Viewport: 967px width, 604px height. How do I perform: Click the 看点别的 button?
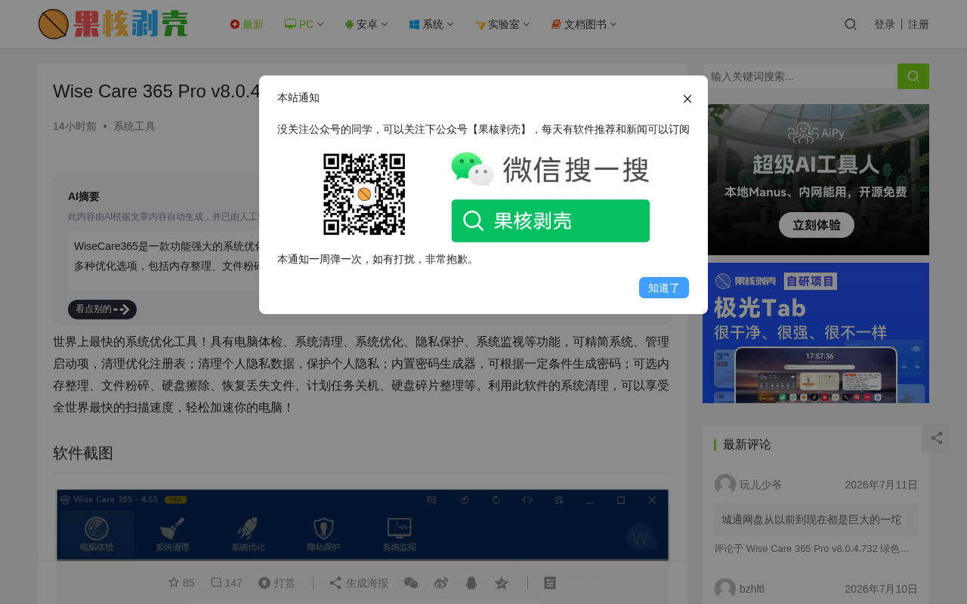102,310
